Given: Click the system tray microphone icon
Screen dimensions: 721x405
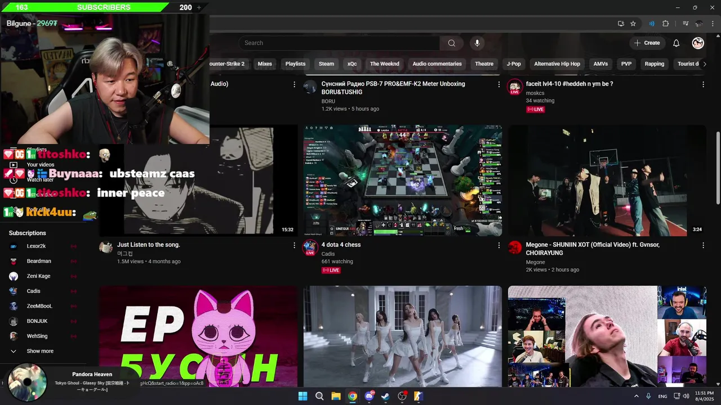Looking at the screenshot, I should (649, 396).
